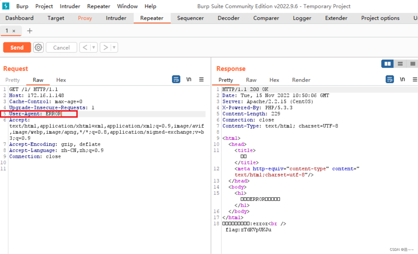Click the Content-Type response header line

[x=280, y=126]
